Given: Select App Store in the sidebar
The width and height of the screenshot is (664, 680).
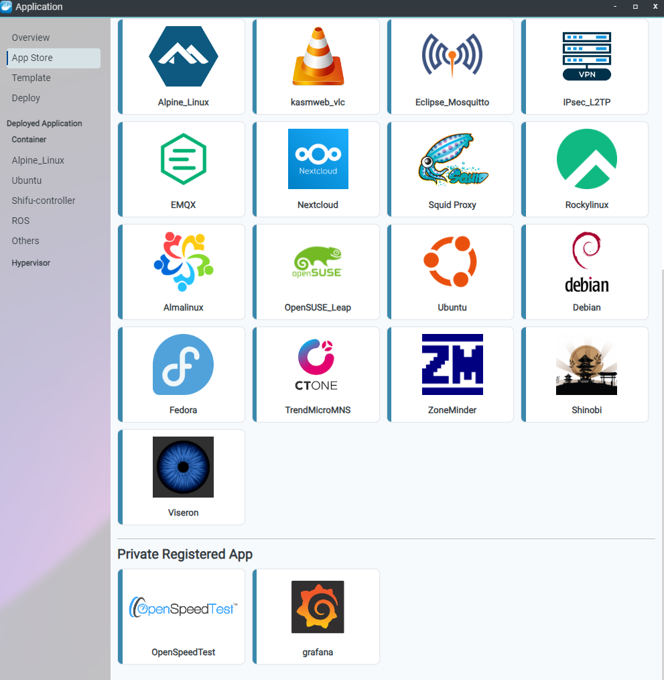Looking at the screenshot, I should click(54, 58).
